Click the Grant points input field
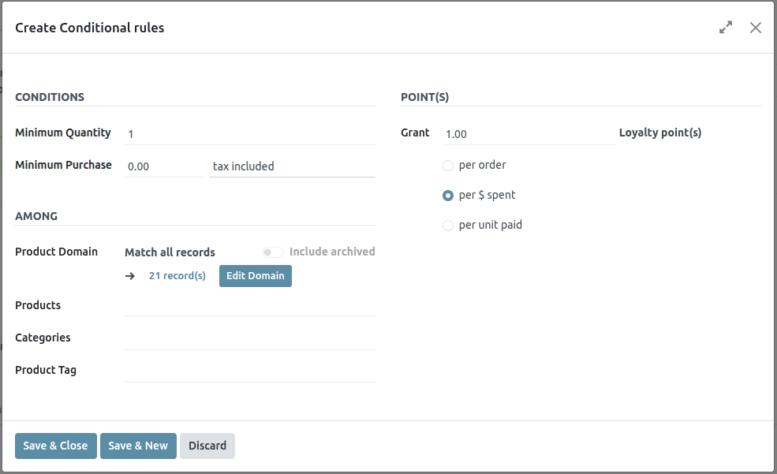 [529, 134]
